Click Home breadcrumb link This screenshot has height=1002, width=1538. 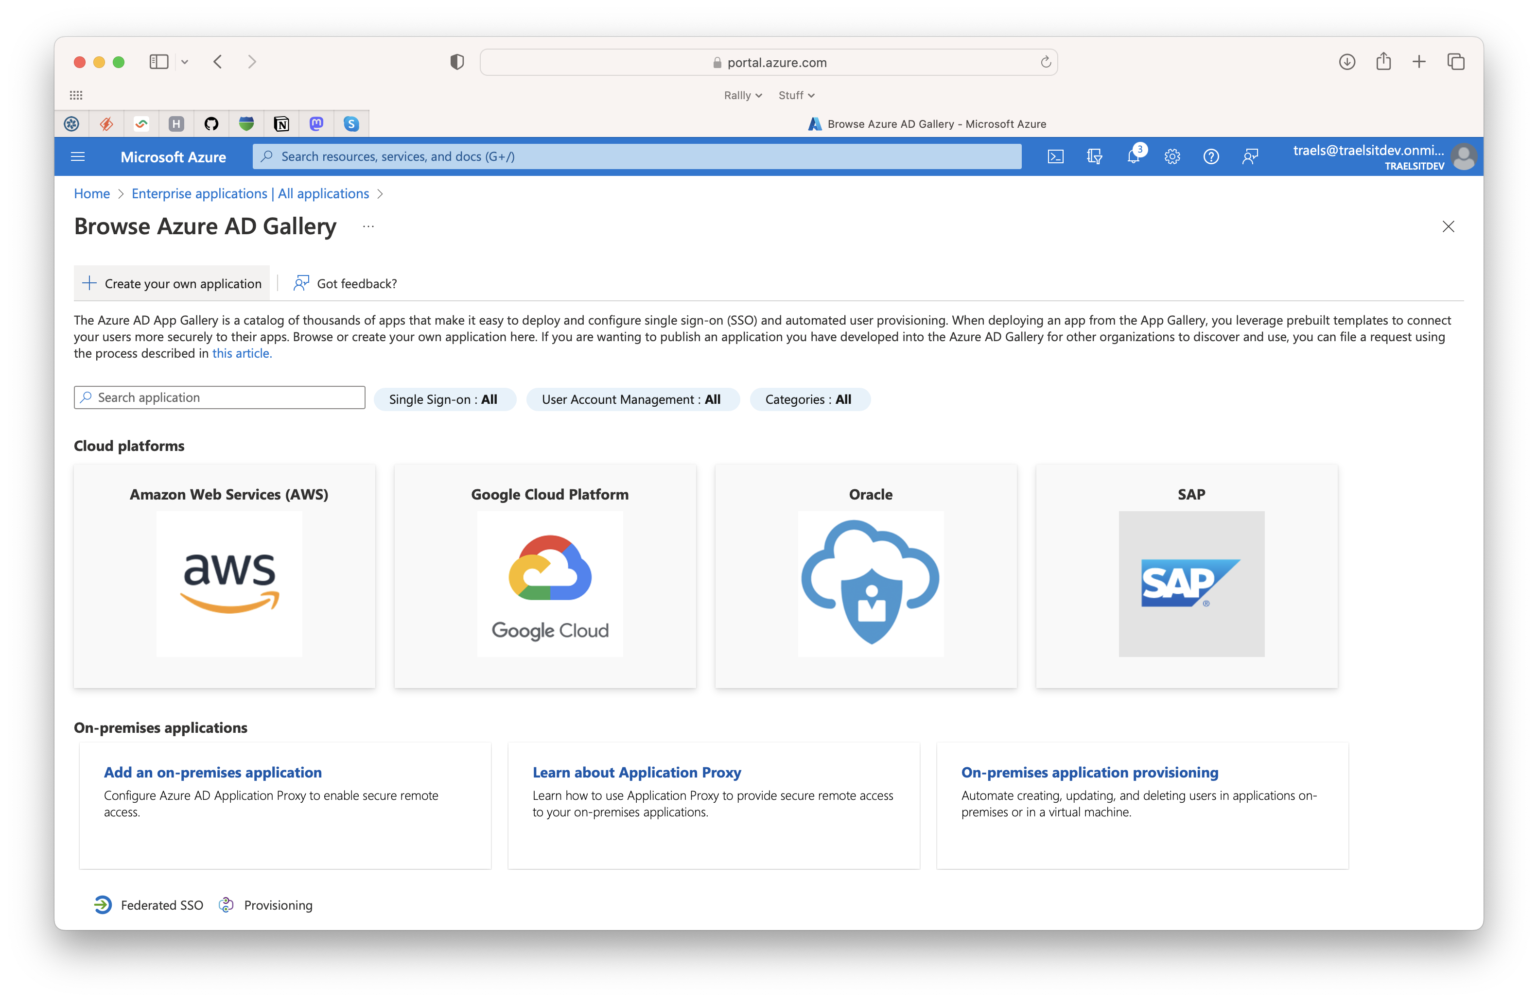[x=92, y=194]
